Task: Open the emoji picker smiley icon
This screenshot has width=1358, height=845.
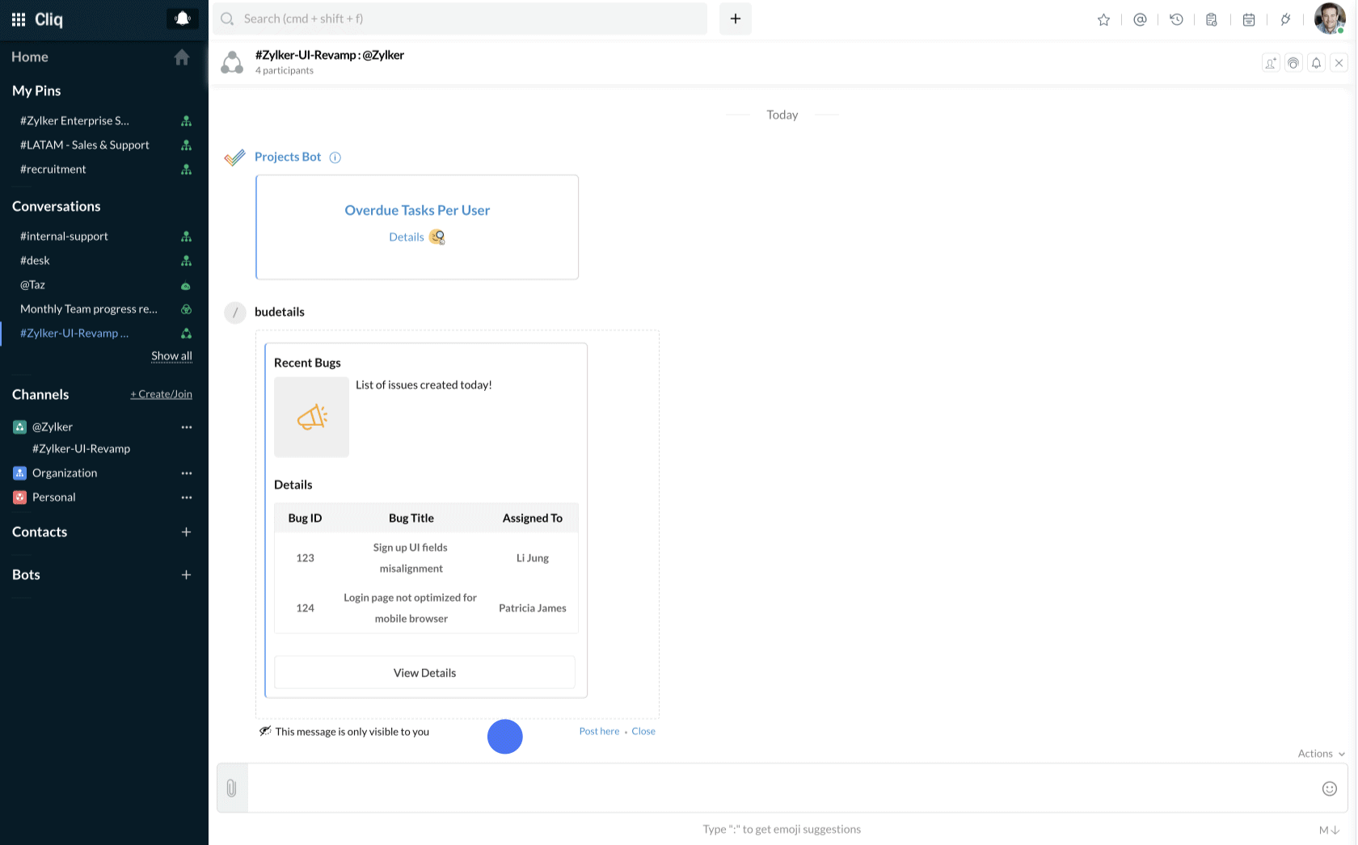Action: (1329, 788)
